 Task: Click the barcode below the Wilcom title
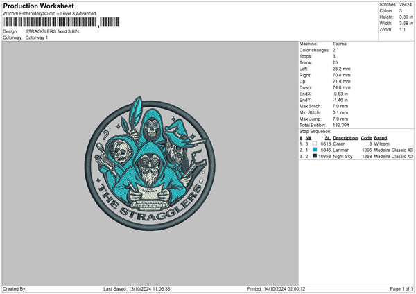pyautogui.click(x=62, y=22)
